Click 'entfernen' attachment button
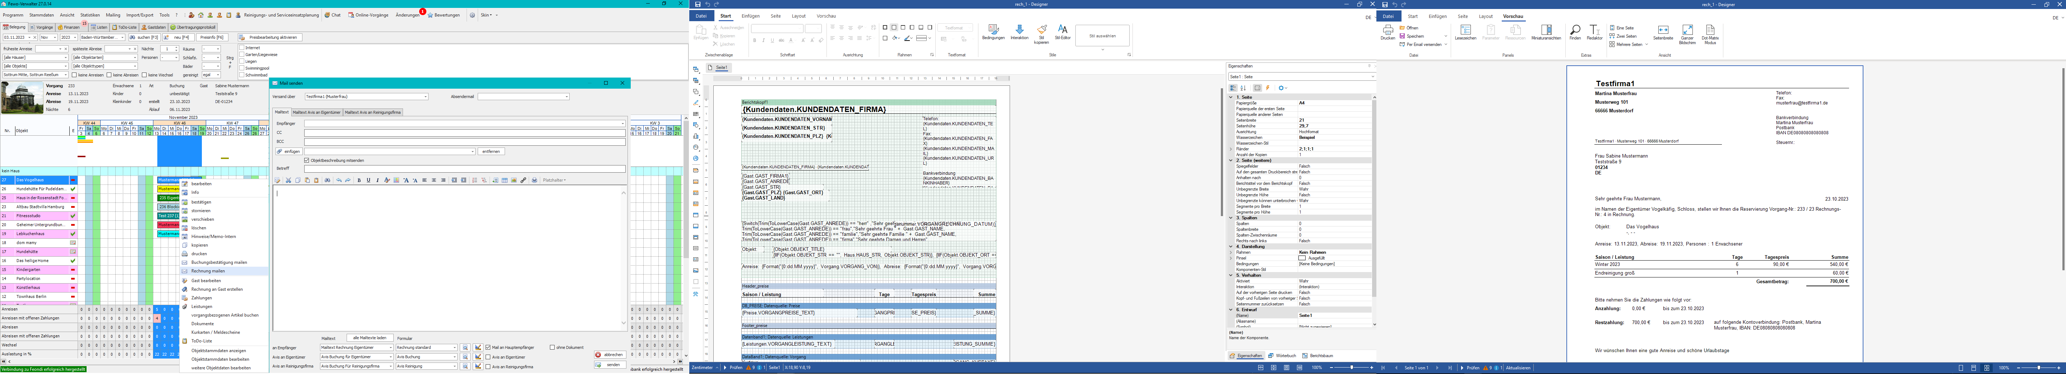 coord(491,151)
